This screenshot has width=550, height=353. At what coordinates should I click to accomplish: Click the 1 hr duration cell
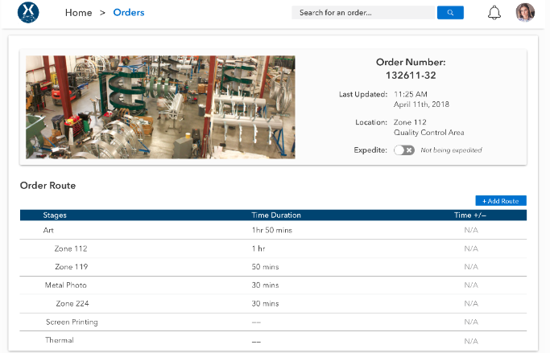(258, 248)
